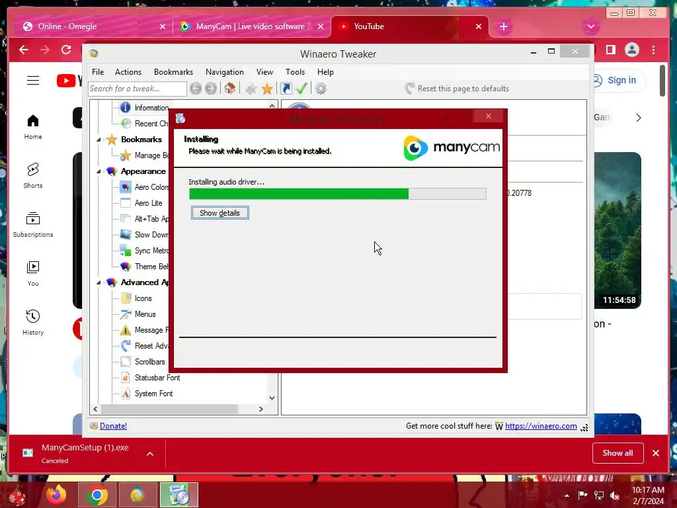Viewport: 677px width, 508px height.
Task: Click Reset this page to defaults
Action: [458, 89]
